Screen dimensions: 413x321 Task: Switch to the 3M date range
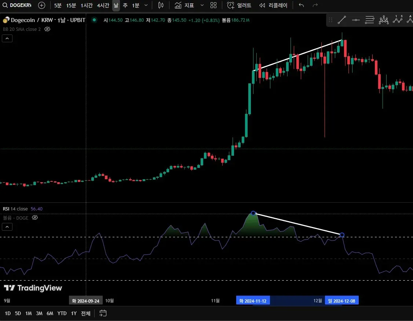pos(39,313)
